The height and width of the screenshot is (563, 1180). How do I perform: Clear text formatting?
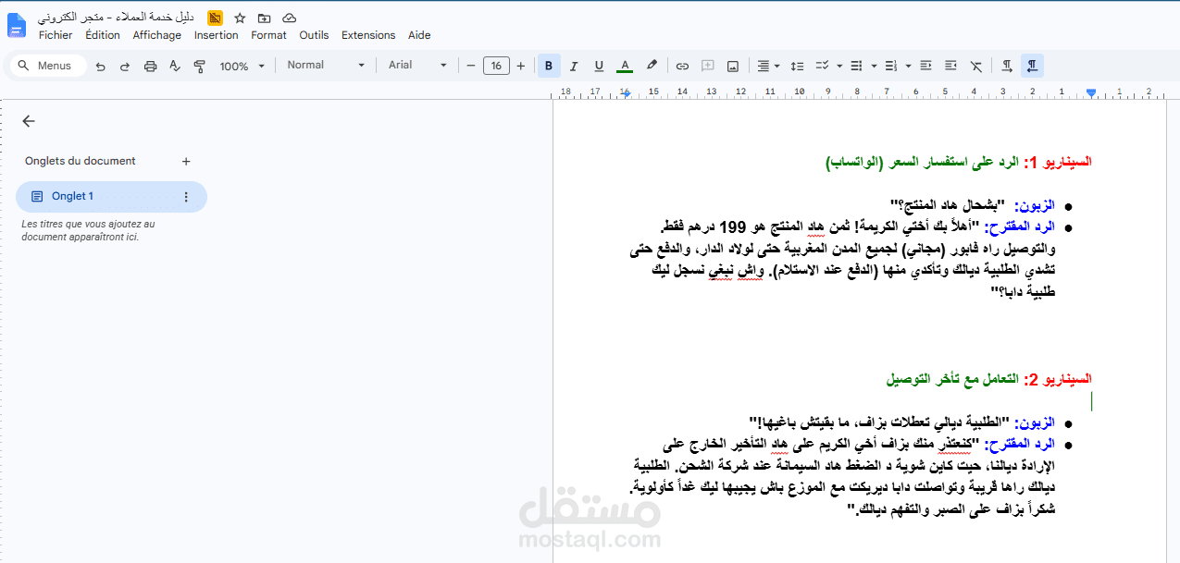(x=976, y=66)
